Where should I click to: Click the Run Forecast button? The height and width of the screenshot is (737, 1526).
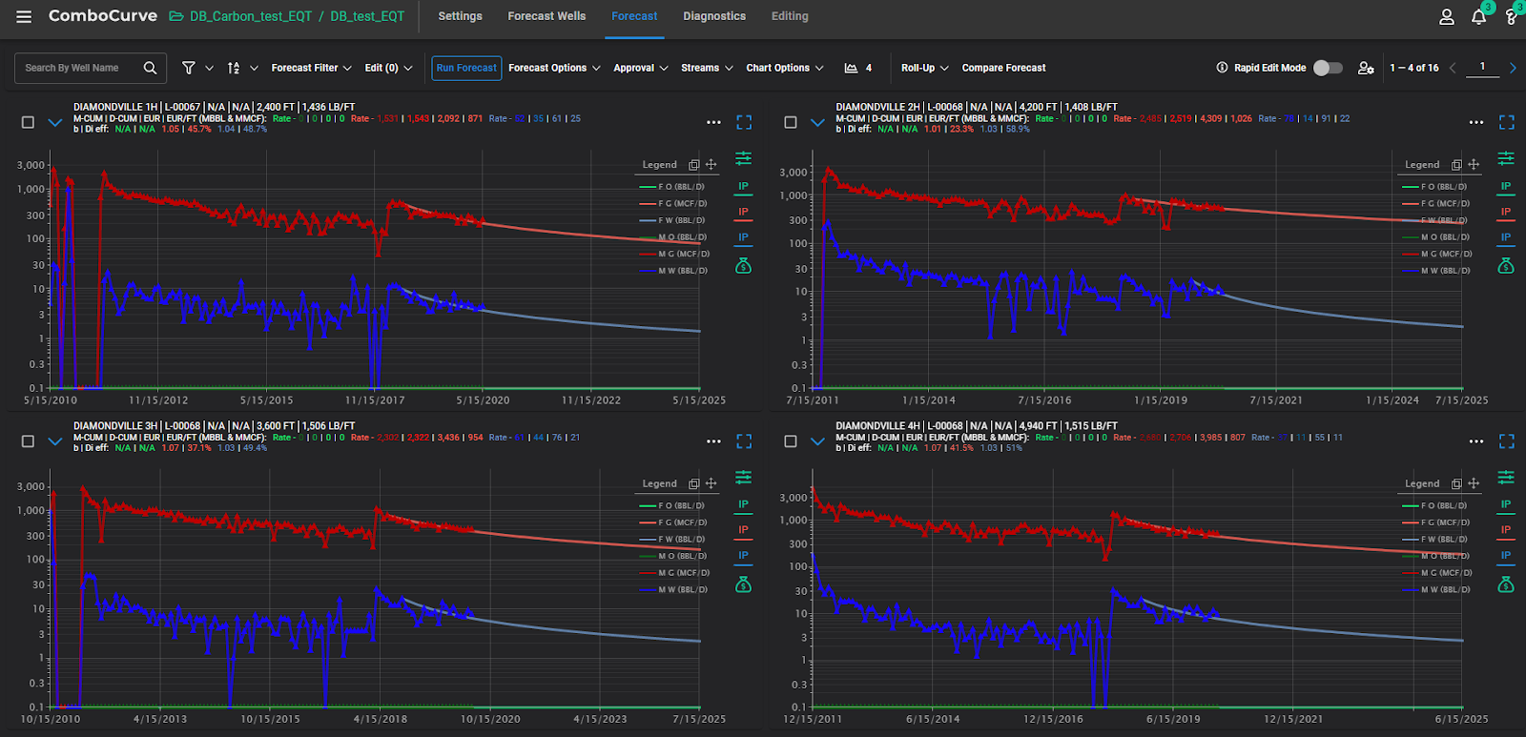tap(466, 68)
